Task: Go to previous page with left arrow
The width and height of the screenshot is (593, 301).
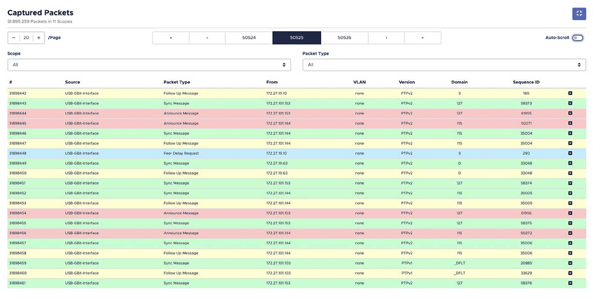Action: tap(207, 38)
